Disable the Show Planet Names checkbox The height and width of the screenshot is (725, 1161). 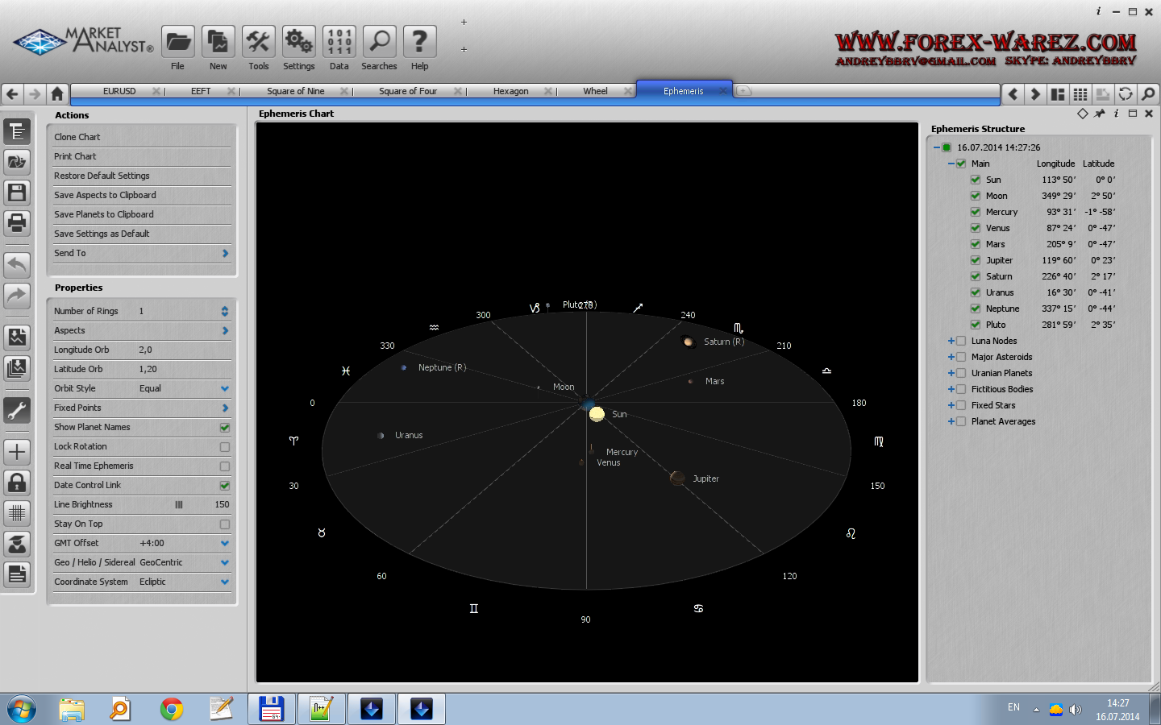click(x=225, y=428)
